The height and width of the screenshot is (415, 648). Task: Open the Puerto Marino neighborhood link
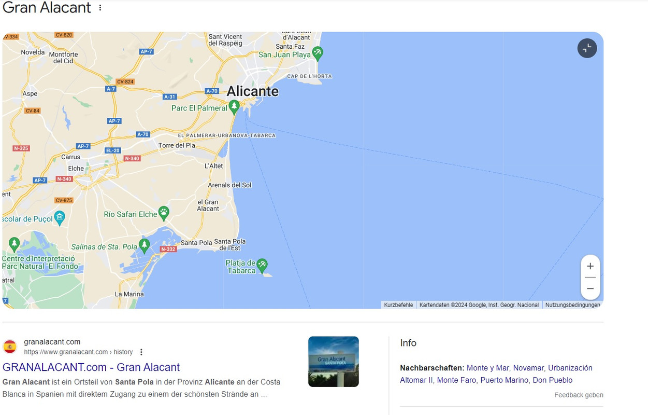[505, 380]
